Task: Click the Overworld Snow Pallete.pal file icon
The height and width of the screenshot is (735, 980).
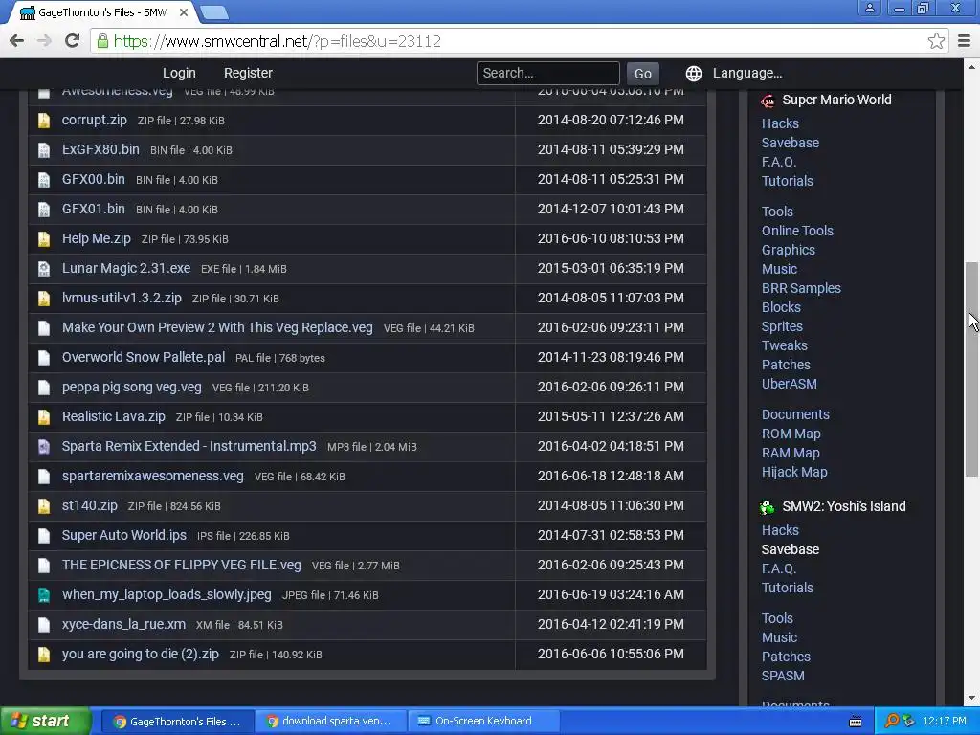Action: click(x=44, y=358)
